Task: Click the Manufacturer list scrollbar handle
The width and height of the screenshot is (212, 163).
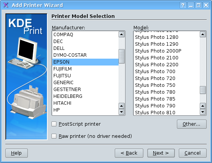Action: pyautogui.click(x=122, y=56)
